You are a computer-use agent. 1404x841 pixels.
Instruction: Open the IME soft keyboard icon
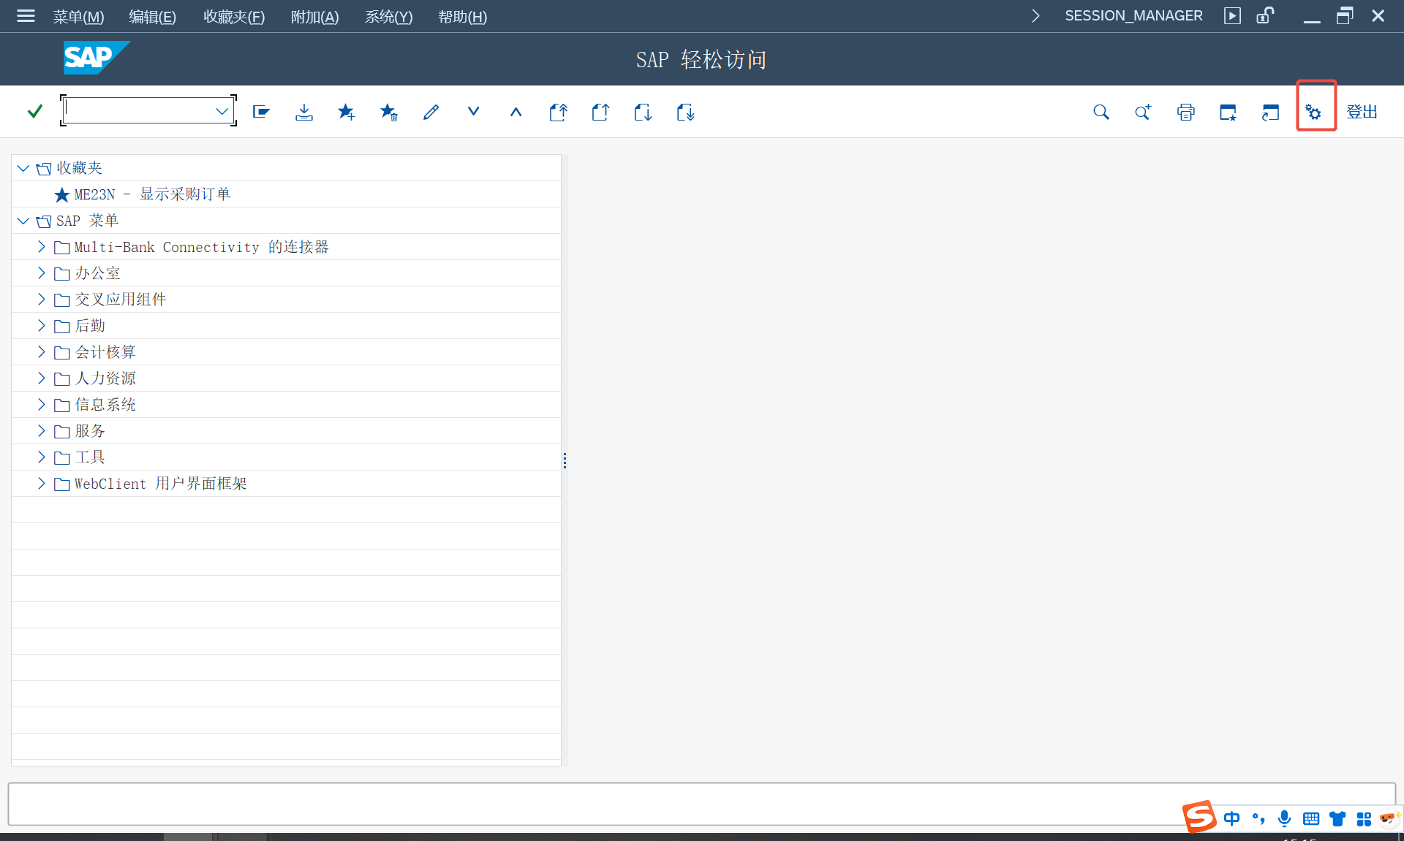click(1311, 818)
